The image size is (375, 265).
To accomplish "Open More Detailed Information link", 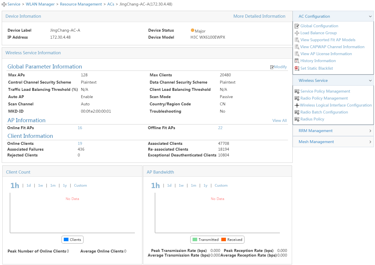I will (259, 16).
